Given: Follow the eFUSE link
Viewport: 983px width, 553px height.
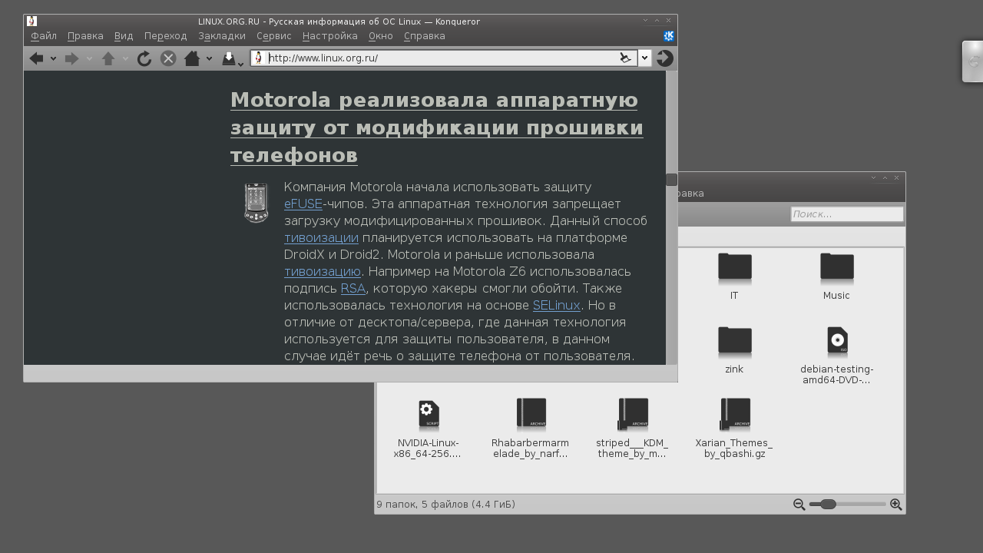Looking at the screenshot, I should [303, 204].
